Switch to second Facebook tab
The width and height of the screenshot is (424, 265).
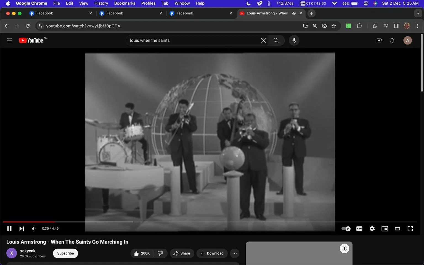[x=131, y=13]
